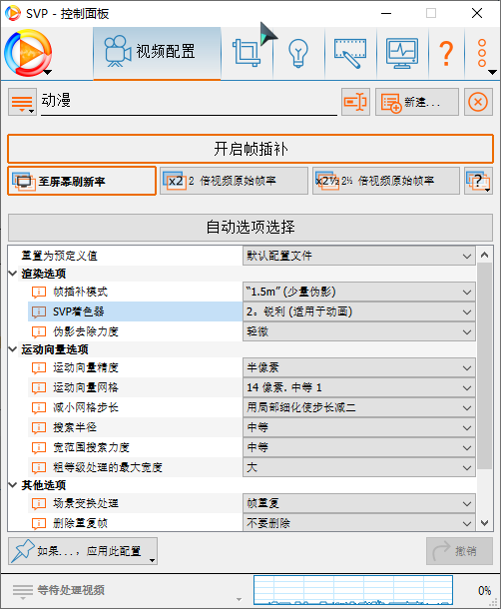Click the 渲染选项 section header text
The height and width of the screenshot is (609, 501).
[x=44, y=274]
